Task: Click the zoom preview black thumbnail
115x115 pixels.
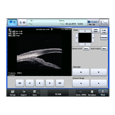Action: click(x=85, y=38)
